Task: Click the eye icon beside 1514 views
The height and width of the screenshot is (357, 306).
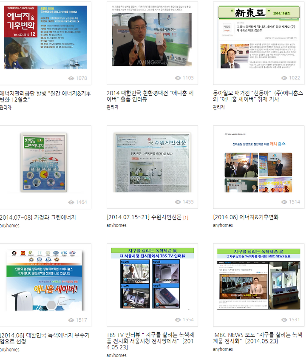Action: click(x=284, y=202)
